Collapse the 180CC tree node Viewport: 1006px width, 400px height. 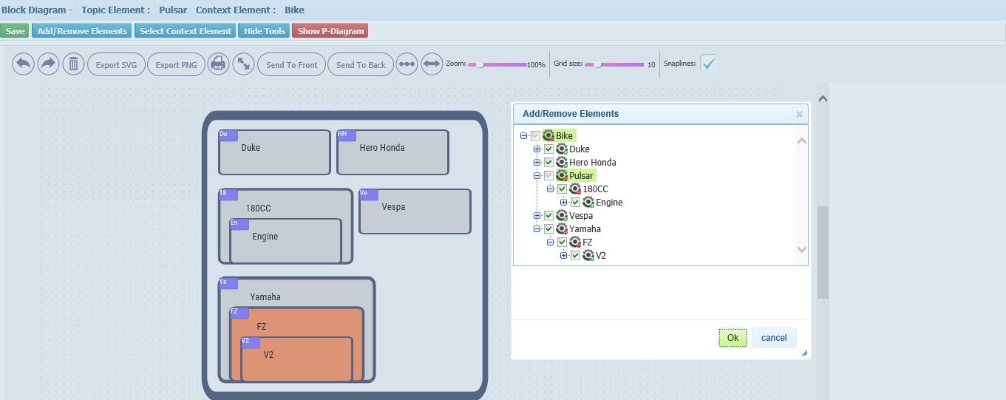[x=550, y=189]
